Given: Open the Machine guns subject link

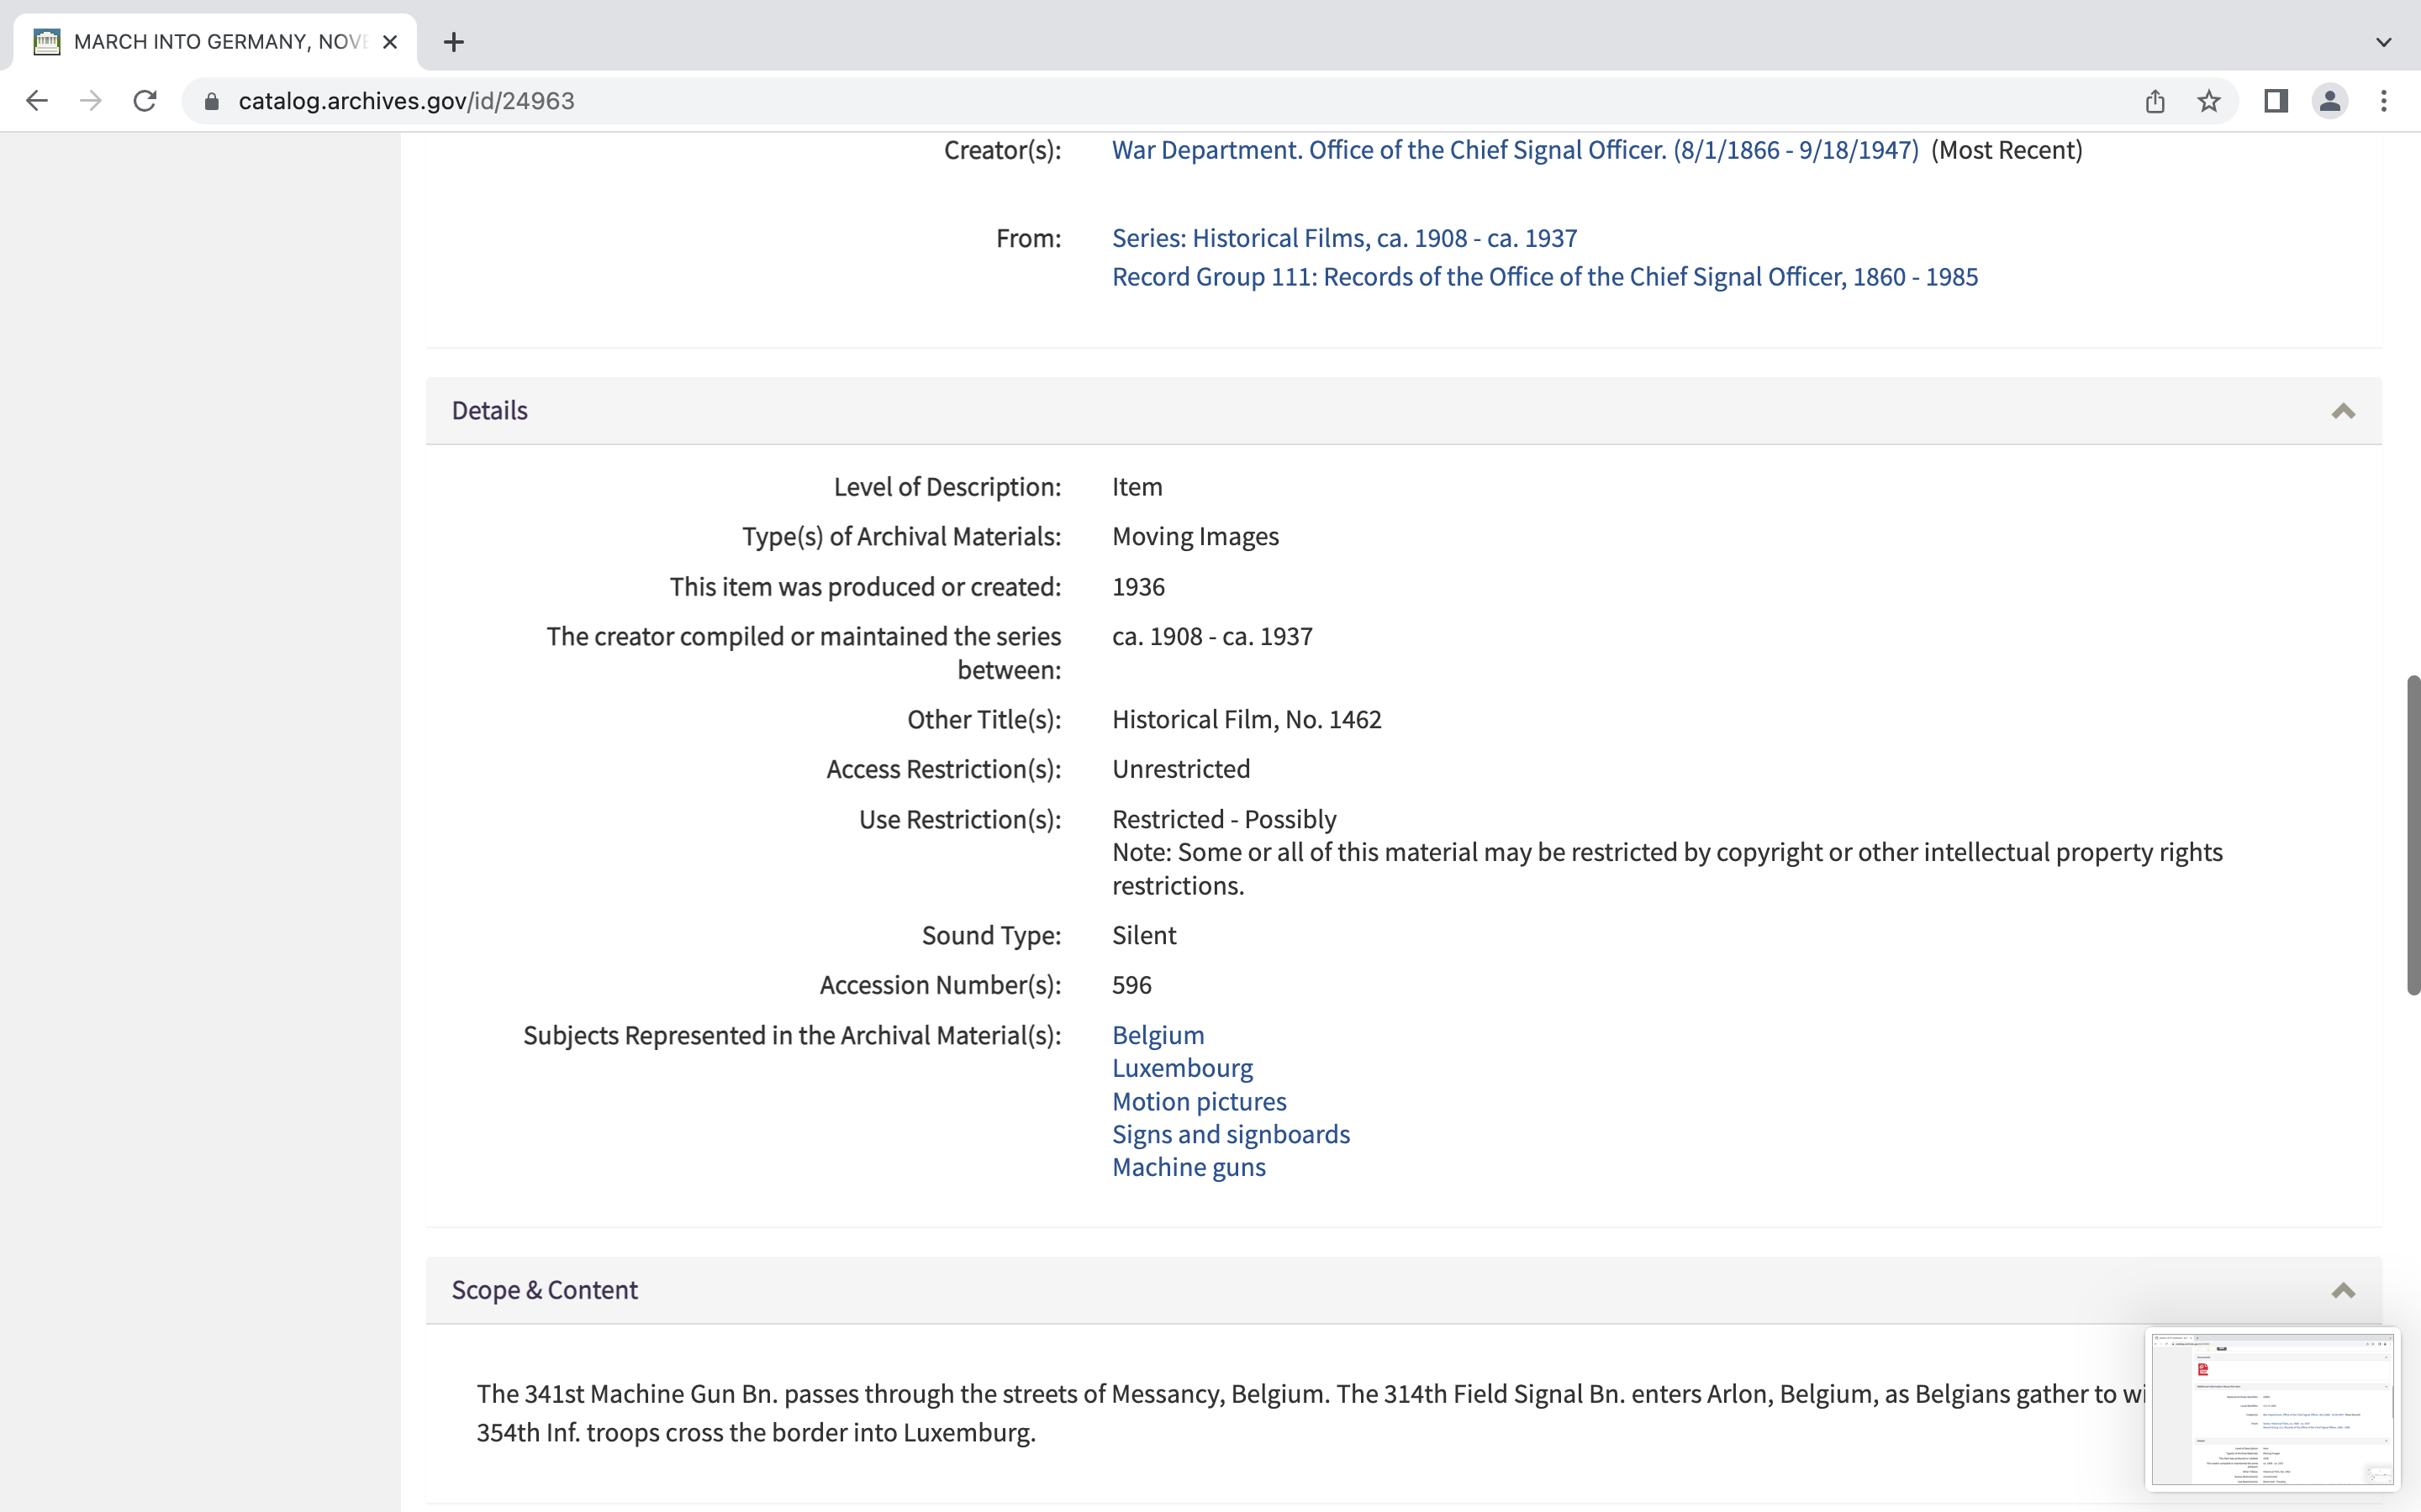Looking at the screenshot, I should click(1189, 1167).
